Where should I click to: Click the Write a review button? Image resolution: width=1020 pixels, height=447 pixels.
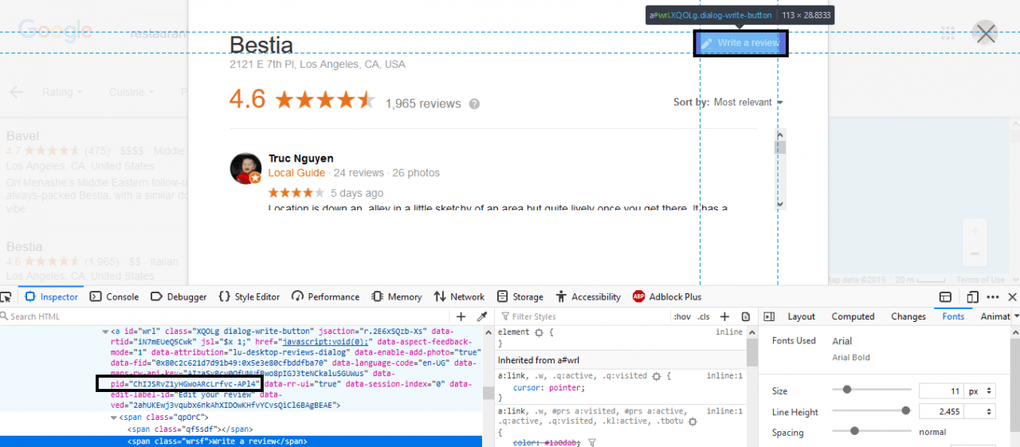click(x=741, y=43)
